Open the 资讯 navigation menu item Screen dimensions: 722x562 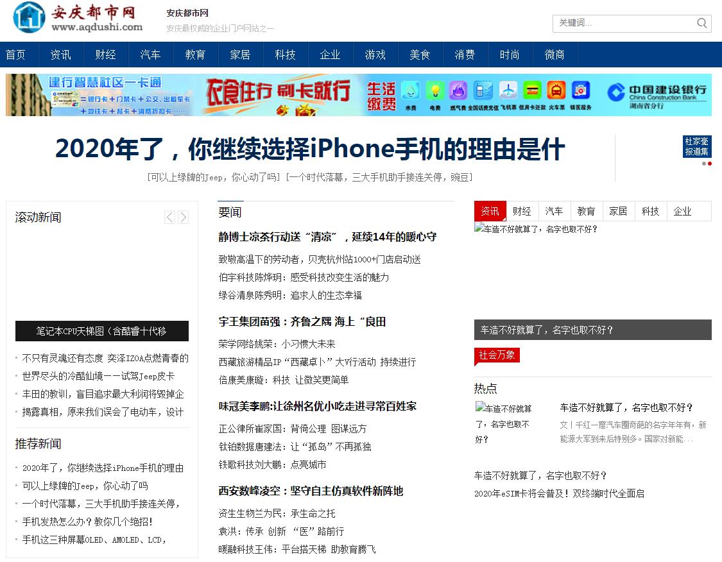[61, 55]
